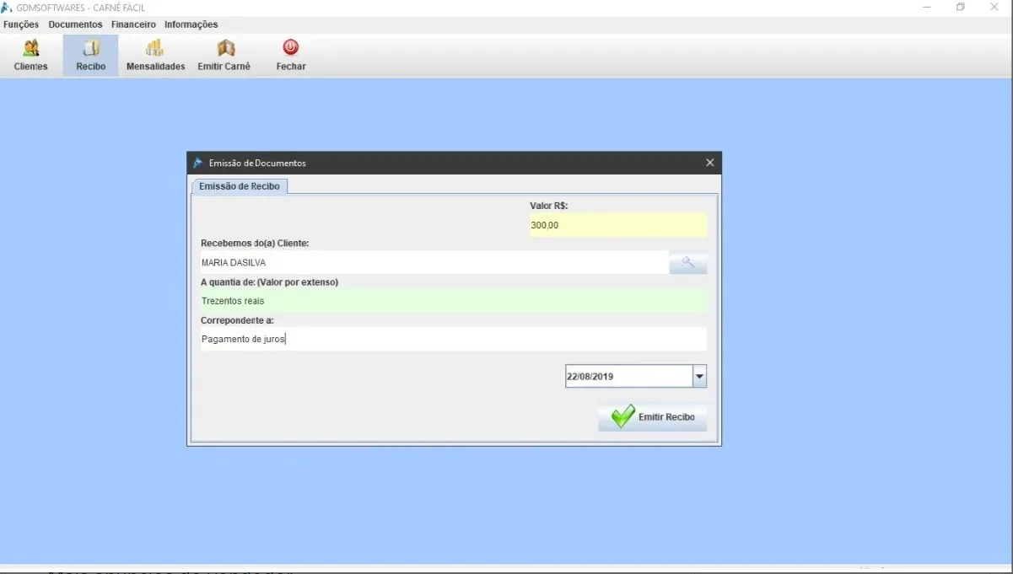Click the Pagamento de juros field

click(454, 339)
